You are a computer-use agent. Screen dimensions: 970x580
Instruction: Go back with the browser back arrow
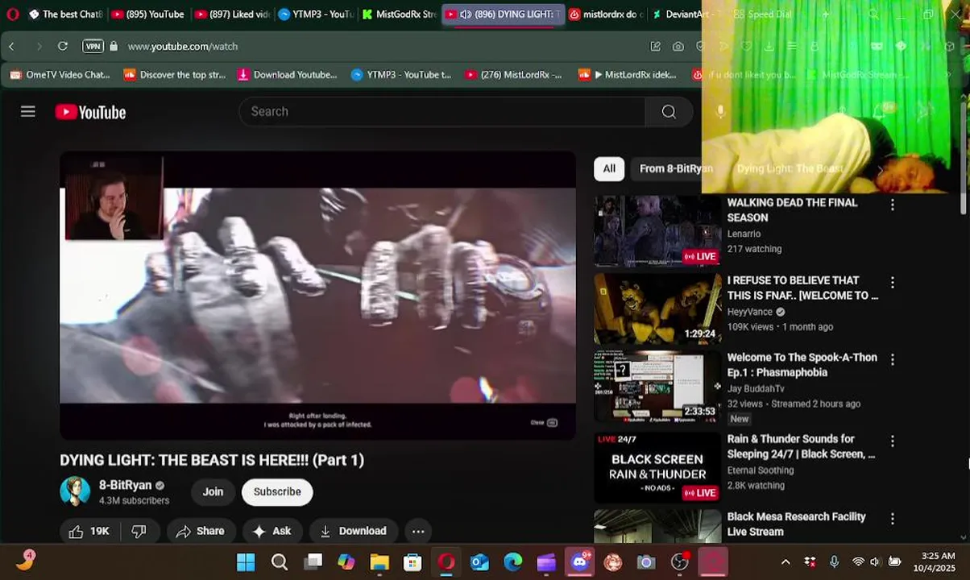pos(11,47)
